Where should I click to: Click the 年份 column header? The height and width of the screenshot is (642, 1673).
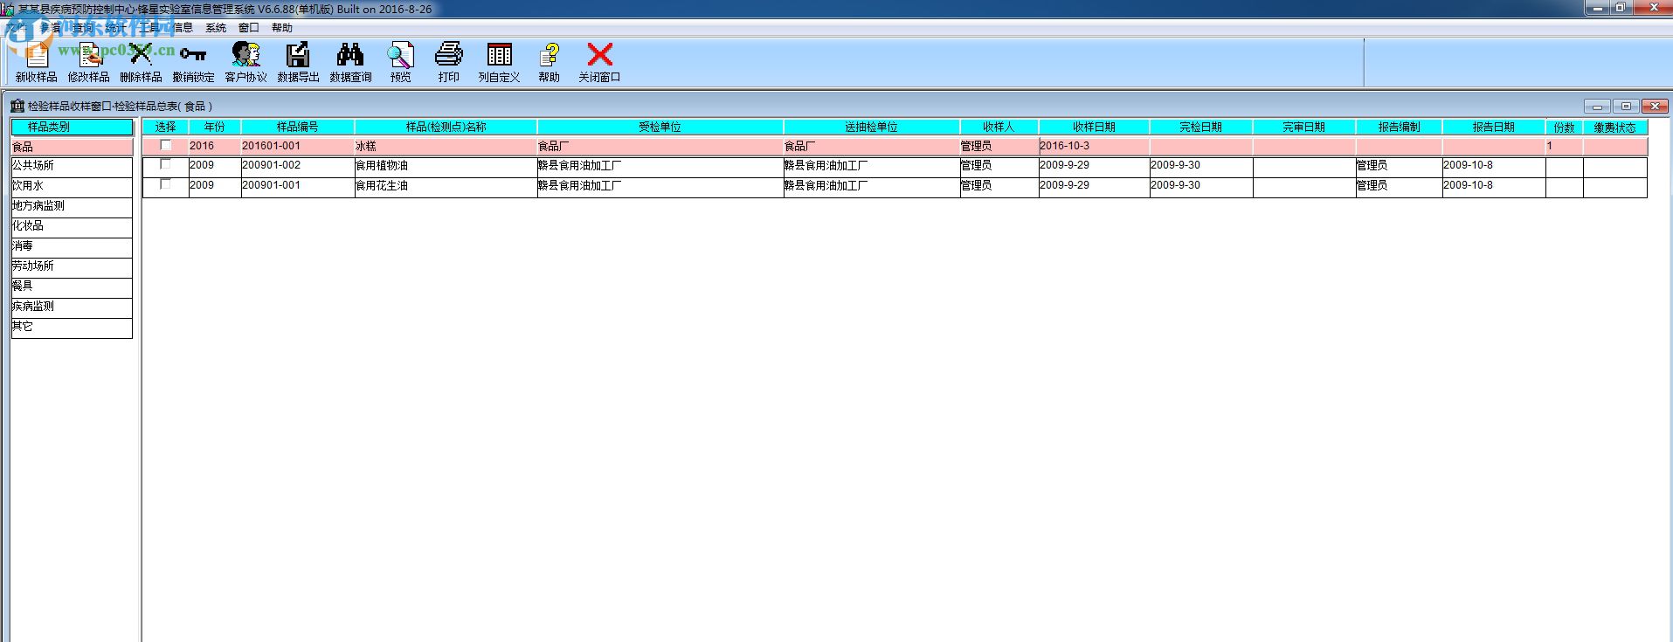click(x=214, y=128)
